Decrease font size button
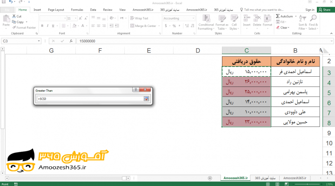335x186 pixels. click(86, 18)
